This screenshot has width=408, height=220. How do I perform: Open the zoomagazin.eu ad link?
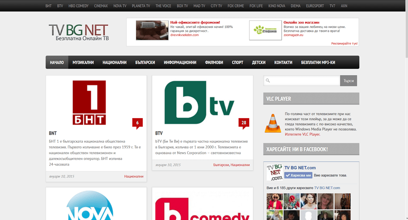point(293,35)
